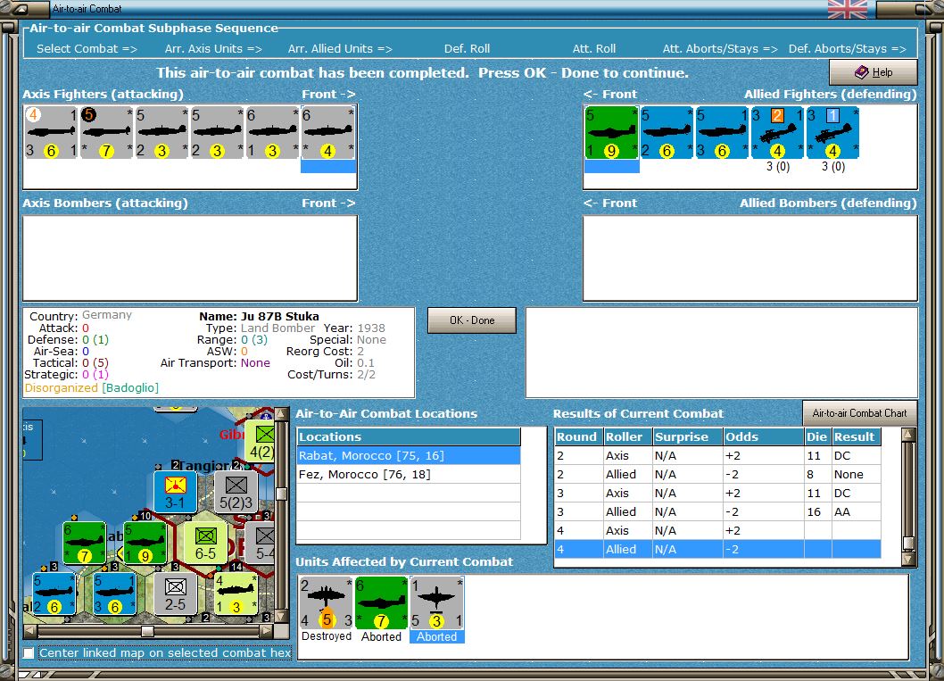Click the Surprise column header
The image size is (944, 681).
(x=688, y=436)
